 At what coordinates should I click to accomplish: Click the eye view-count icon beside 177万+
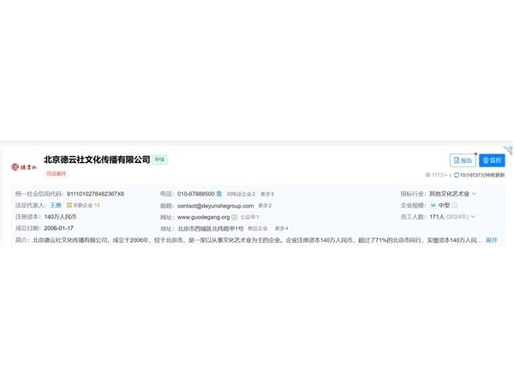(x=427, y=175)
